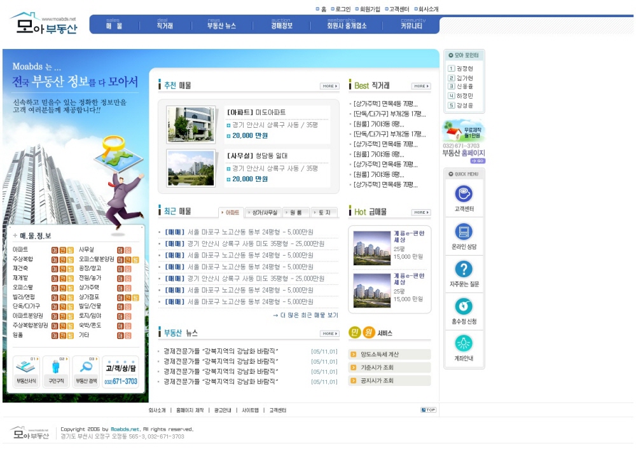This screenshot has width=636, height=454.
Task: Click the 더 많은 최근 매물 보기 link
Action: click(x=305, y=315)
